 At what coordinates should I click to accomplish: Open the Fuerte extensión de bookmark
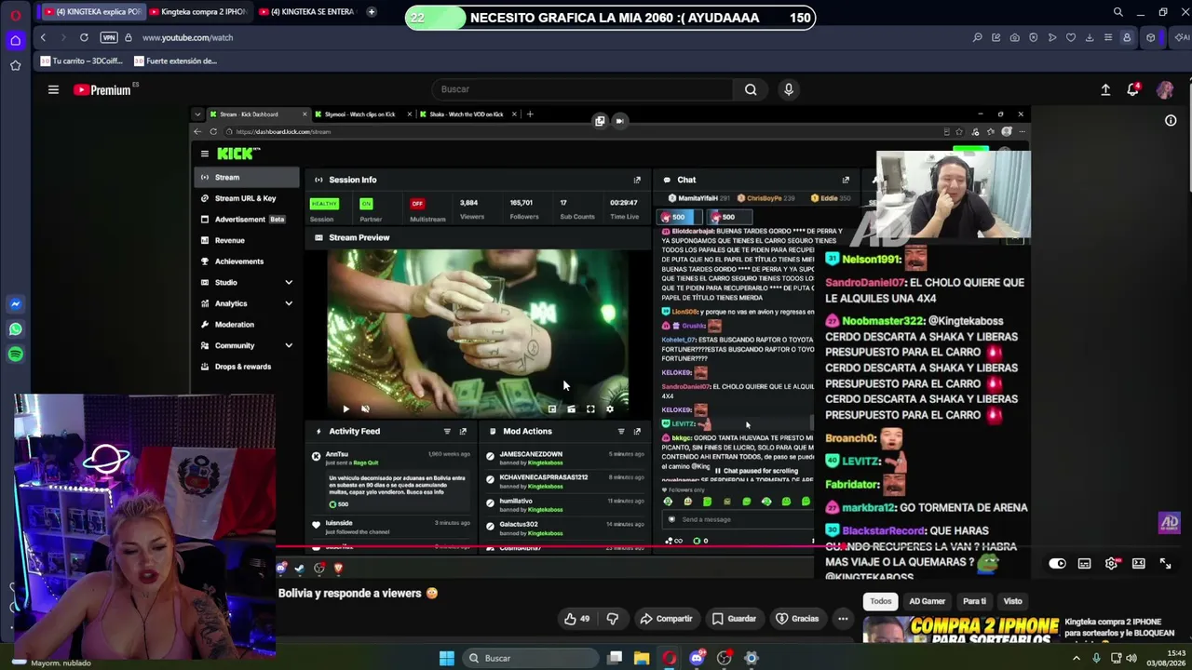click(x=176, y=61)
